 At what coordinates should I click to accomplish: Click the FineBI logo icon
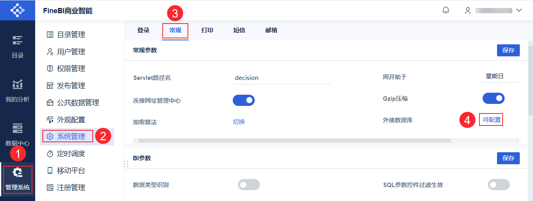17,10
